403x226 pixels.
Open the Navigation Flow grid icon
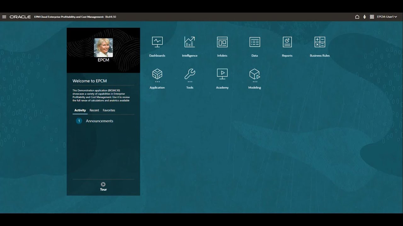(x=372, y=17)
